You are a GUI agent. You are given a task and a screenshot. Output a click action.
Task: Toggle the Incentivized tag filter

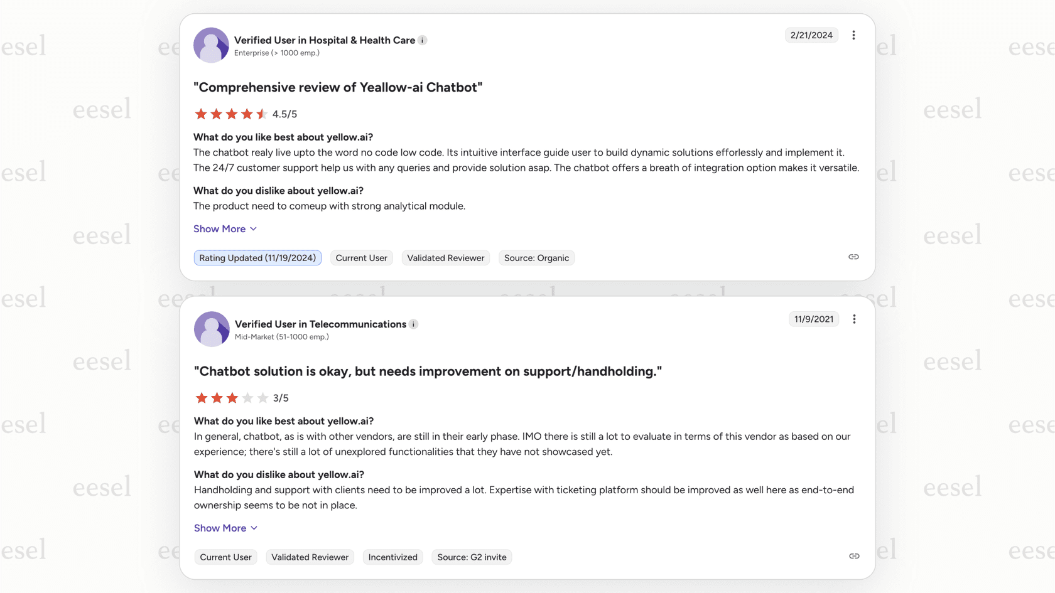[392, 557]
